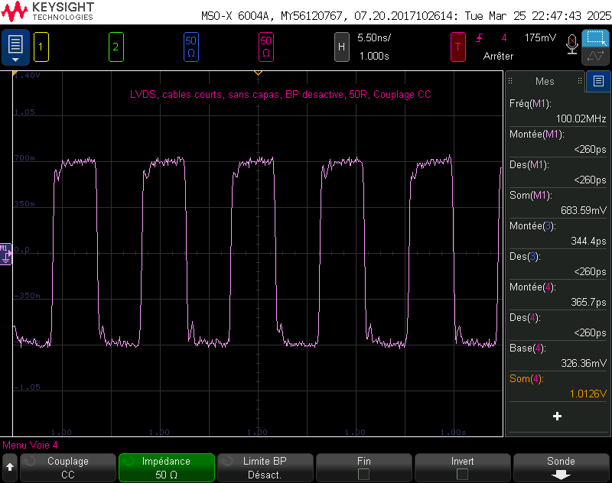612x483 pixels.
Task: Toggle the Impédance 50 Ω softkey
Action: pyautogui.click(x=167, y=468)
